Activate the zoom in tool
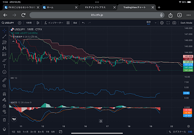 click(4, 86)
